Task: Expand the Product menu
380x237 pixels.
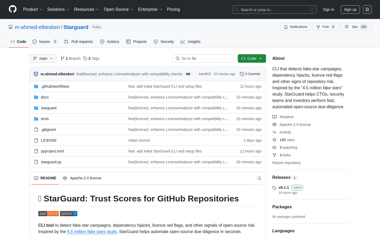Action: [33, 9]
